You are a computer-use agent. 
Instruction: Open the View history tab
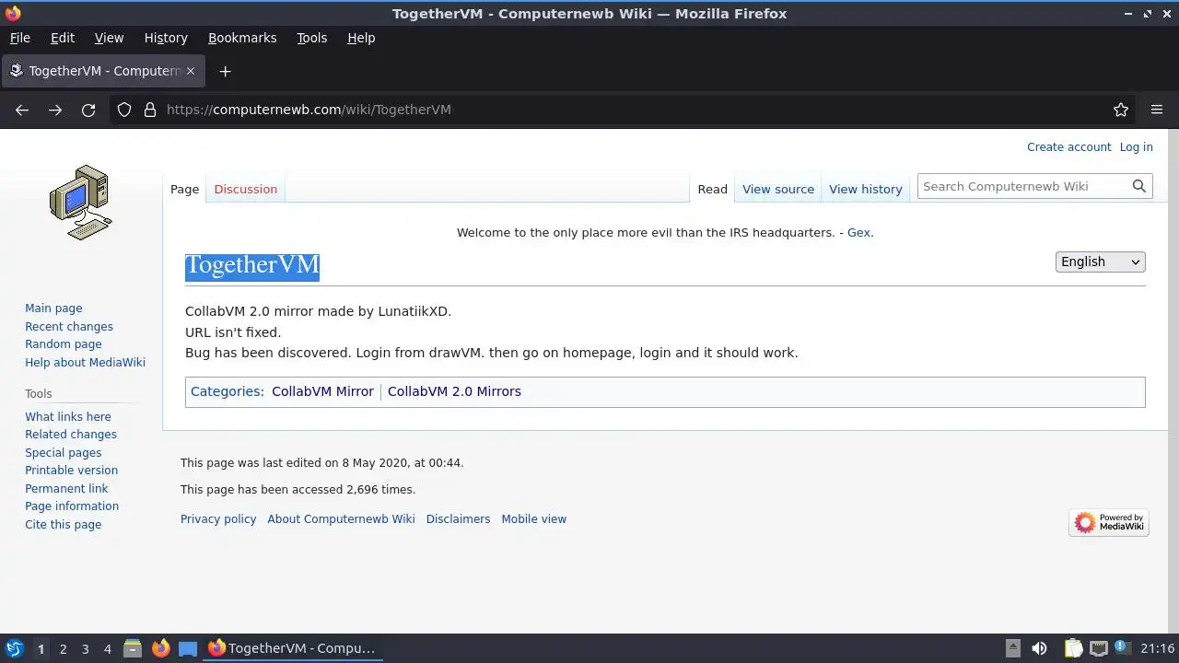[865, 189]
